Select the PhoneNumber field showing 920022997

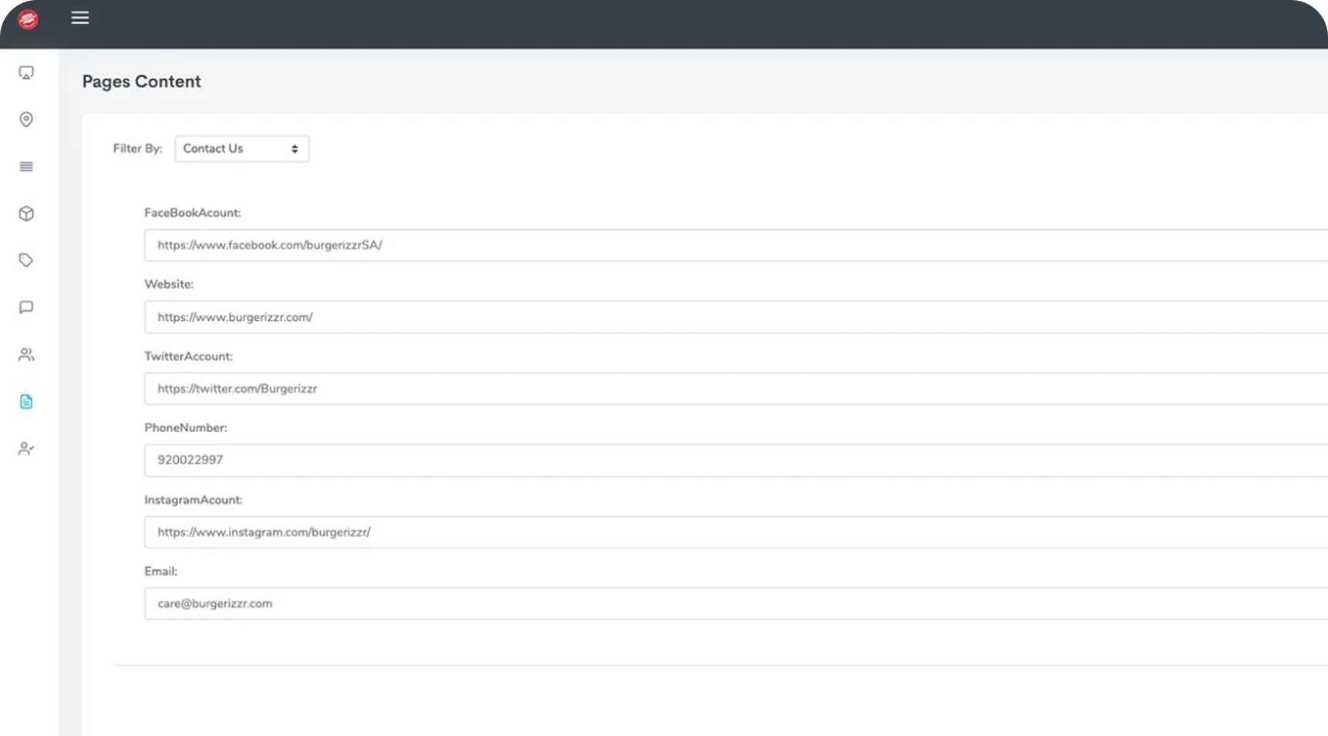point(733,461)
